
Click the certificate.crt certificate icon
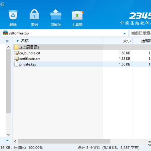(16, 59)
